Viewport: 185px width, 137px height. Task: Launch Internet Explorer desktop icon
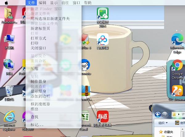(x=9, y=121)
